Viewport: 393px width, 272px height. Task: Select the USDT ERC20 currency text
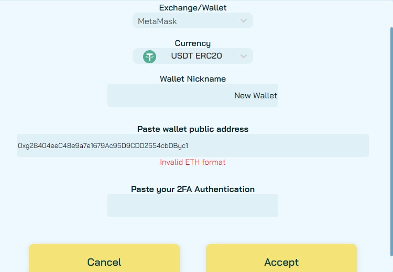[196, 56]
